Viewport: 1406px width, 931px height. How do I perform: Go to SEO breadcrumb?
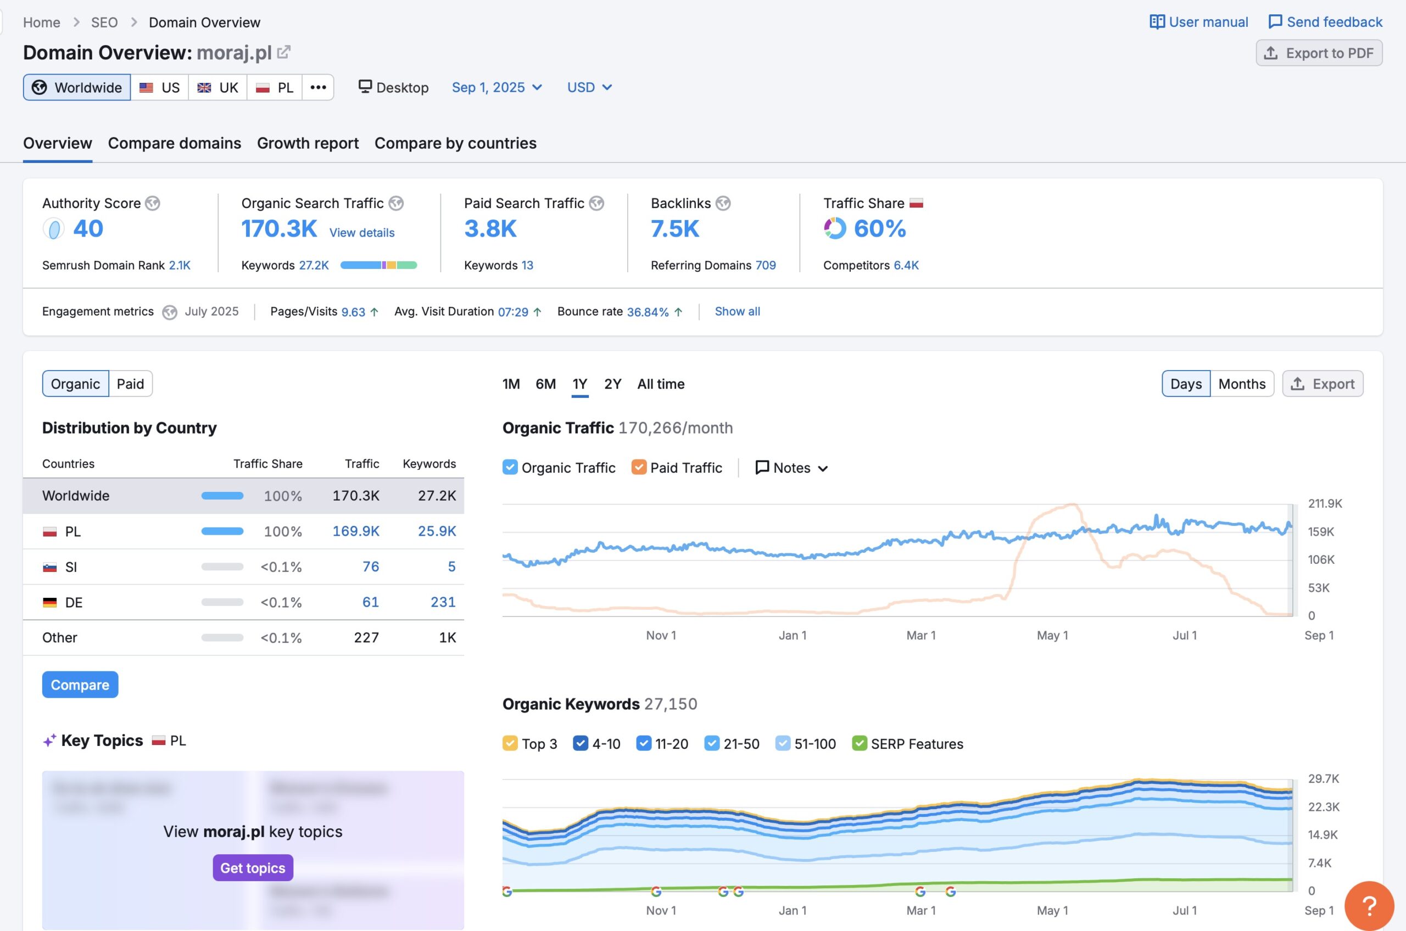pyautogui.click(x=104, y=23)
